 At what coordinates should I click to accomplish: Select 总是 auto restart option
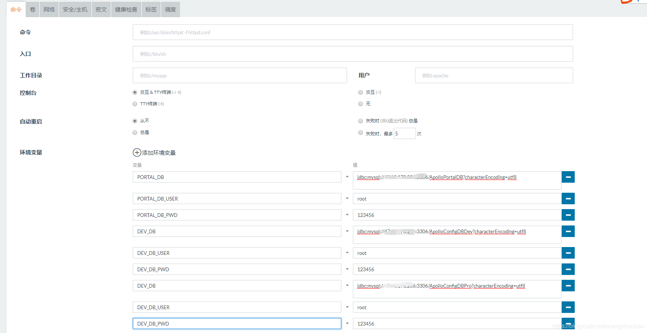(135, 132)
